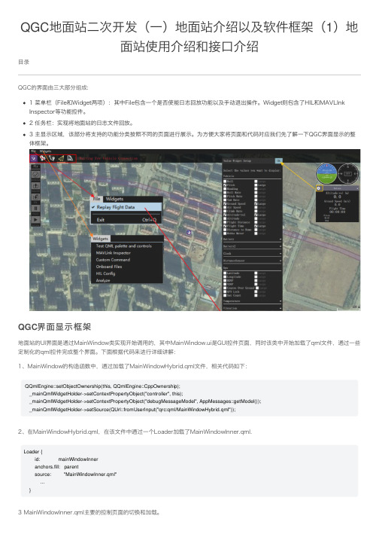Image resolution: width=379 pixels, height=537 pixels.
Task: Click the QGC map screenshot image
Action: [x=195, y=230]
